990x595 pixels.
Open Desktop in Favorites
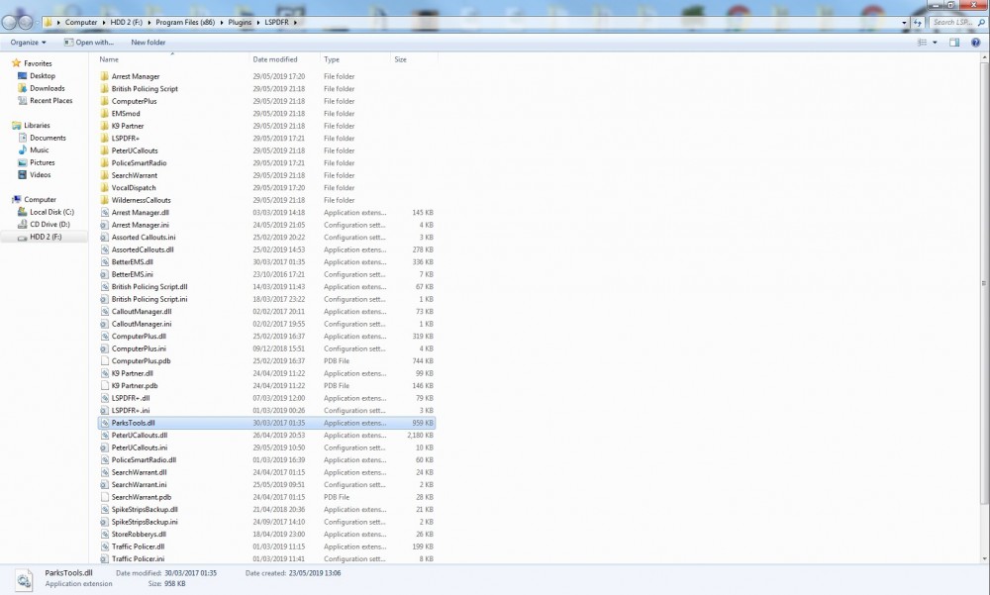point(43,76)
